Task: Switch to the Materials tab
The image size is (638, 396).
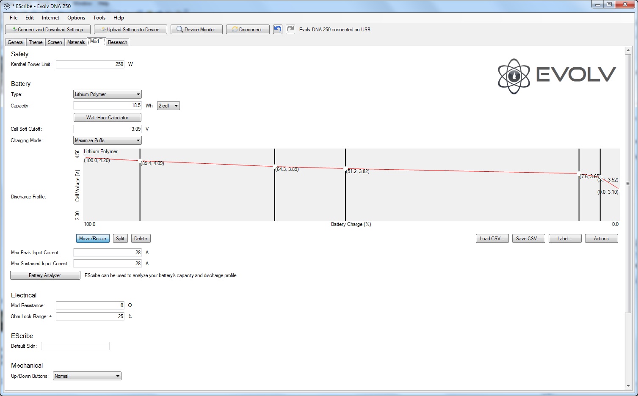Action: (x=76, y=42)
